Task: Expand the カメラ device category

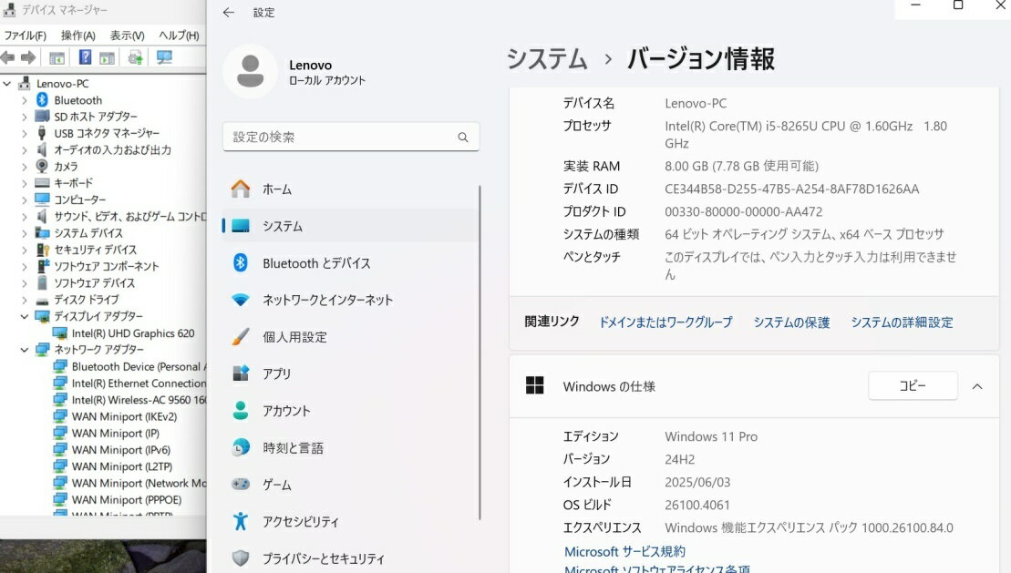Action: coord(25,167)
